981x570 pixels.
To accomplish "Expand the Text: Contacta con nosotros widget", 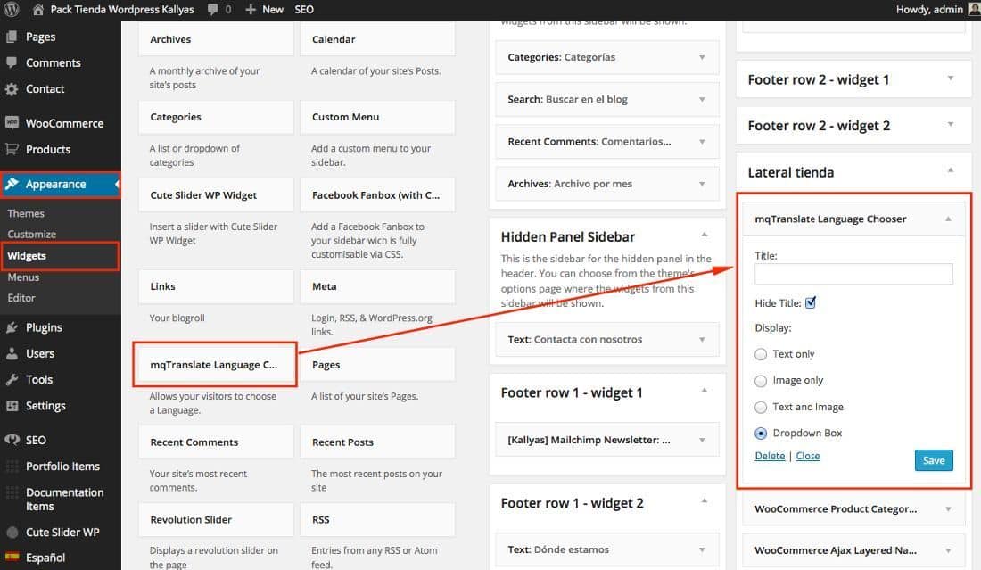I will pyautogui.click(x=702, y=340).
